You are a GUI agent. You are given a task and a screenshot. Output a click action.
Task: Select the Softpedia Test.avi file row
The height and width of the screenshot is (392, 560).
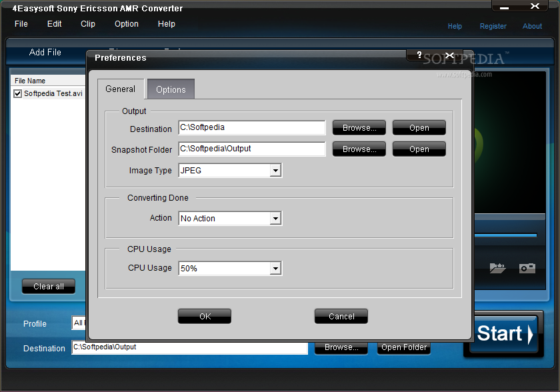[49, 93]
